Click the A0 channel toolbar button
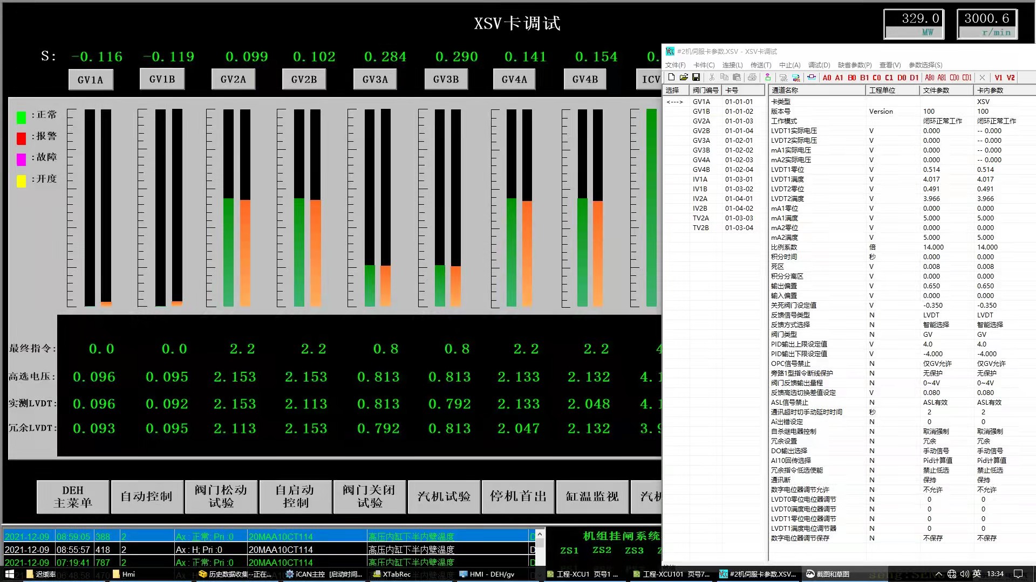The width and height of the screenshot is (1036, 582). (827, 78)
